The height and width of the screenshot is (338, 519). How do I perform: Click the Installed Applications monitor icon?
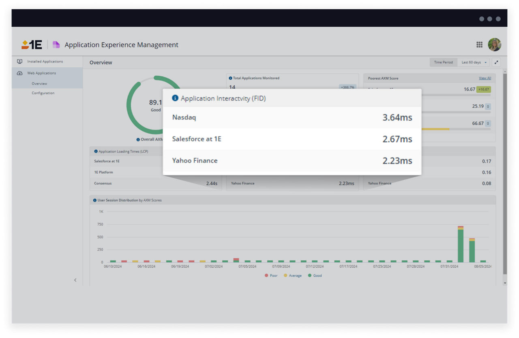[x=19, y=62]
